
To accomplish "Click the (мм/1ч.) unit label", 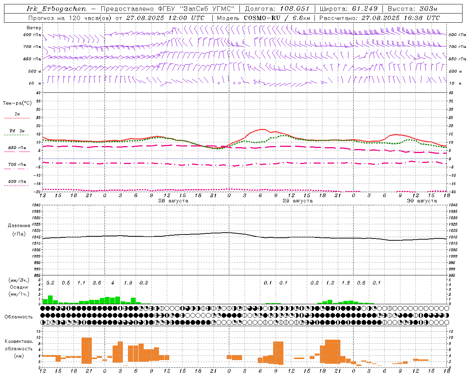I will click(19, 294).
